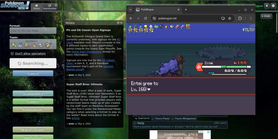Open a new Chrome tab with plus icon
This screenshot has height=139, width=278.
click(186, 10)
